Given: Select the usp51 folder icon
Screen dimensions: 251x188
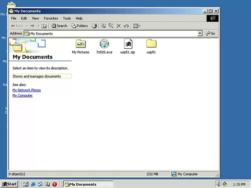Looking at the screenshot, I should click(151, 43).
